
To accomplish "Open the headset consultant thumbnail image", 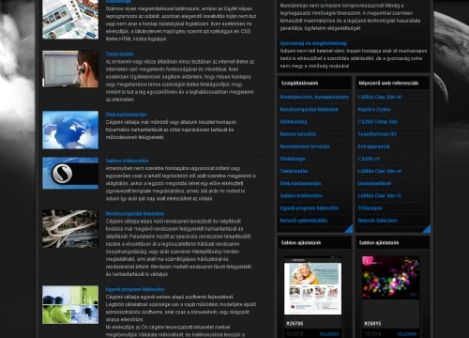I will [70, 69].
